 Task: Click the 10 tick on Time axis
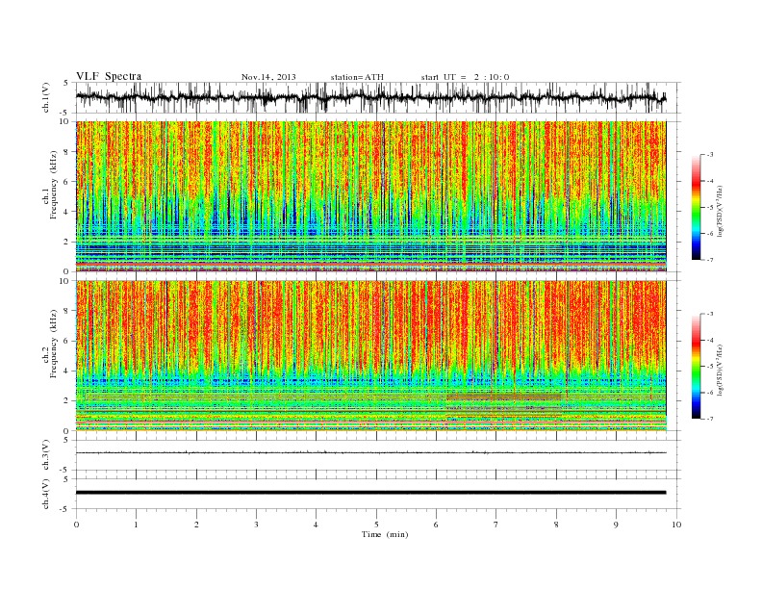675,525
